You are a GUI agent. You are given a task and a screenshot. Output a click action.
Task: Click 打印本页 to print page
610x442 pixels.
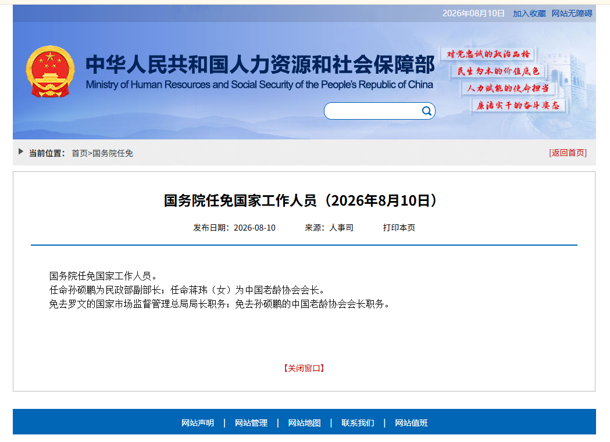tap(399, 228)
